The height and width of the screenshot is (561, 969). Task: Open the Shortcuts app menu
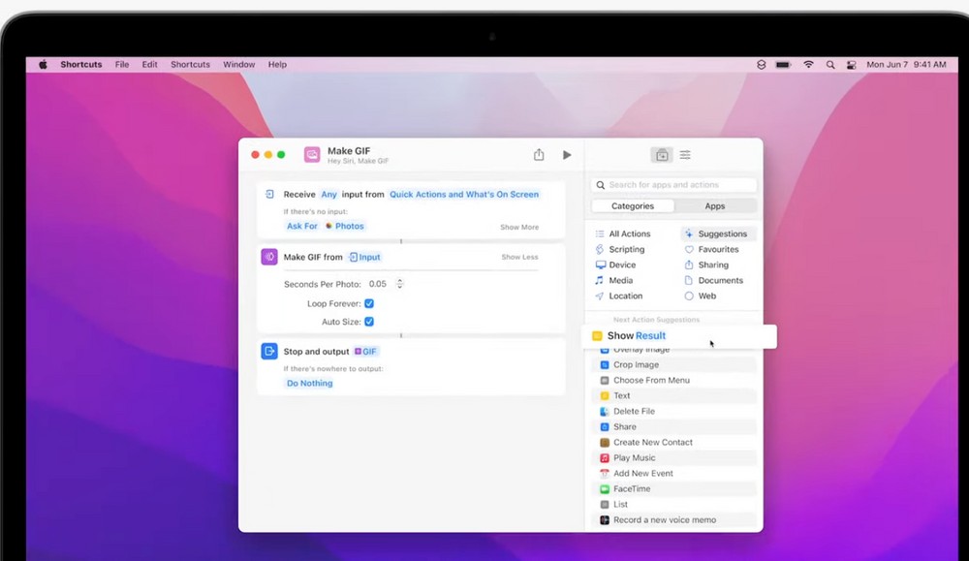coord(81,64)
